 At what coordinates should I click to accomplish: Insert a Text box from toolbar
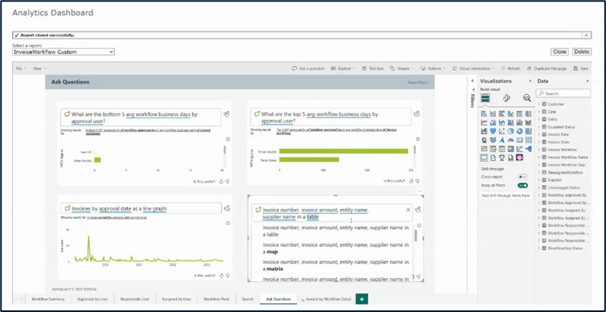pyautogui.click(x=373, y=68)
